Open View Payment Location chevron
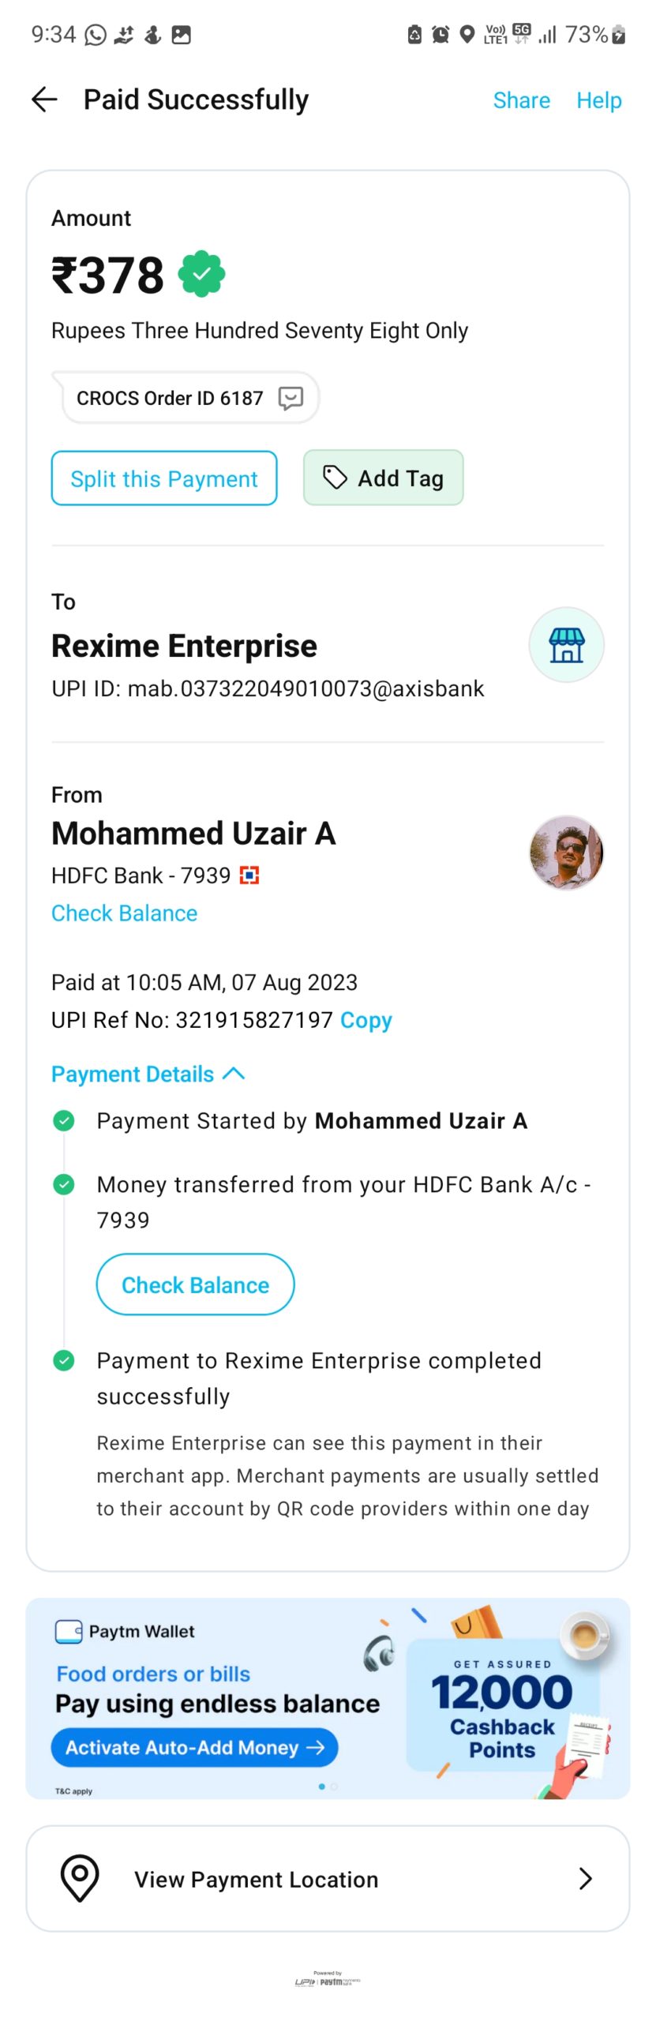 click(x=585, y=1878)
